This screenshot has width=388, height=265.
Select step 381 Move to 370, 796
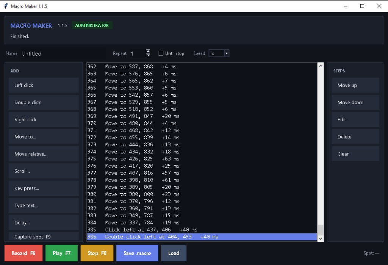pos(202,201)
